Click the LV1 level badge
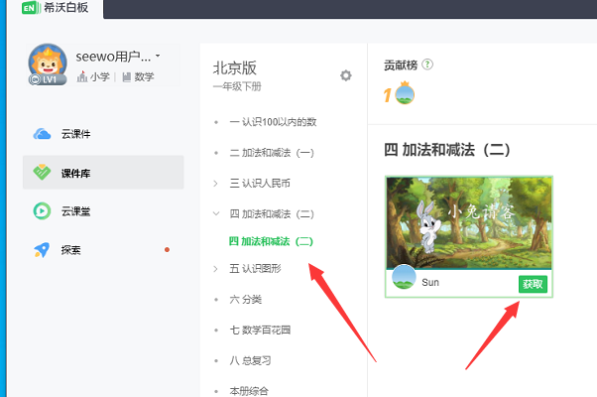 48,79
